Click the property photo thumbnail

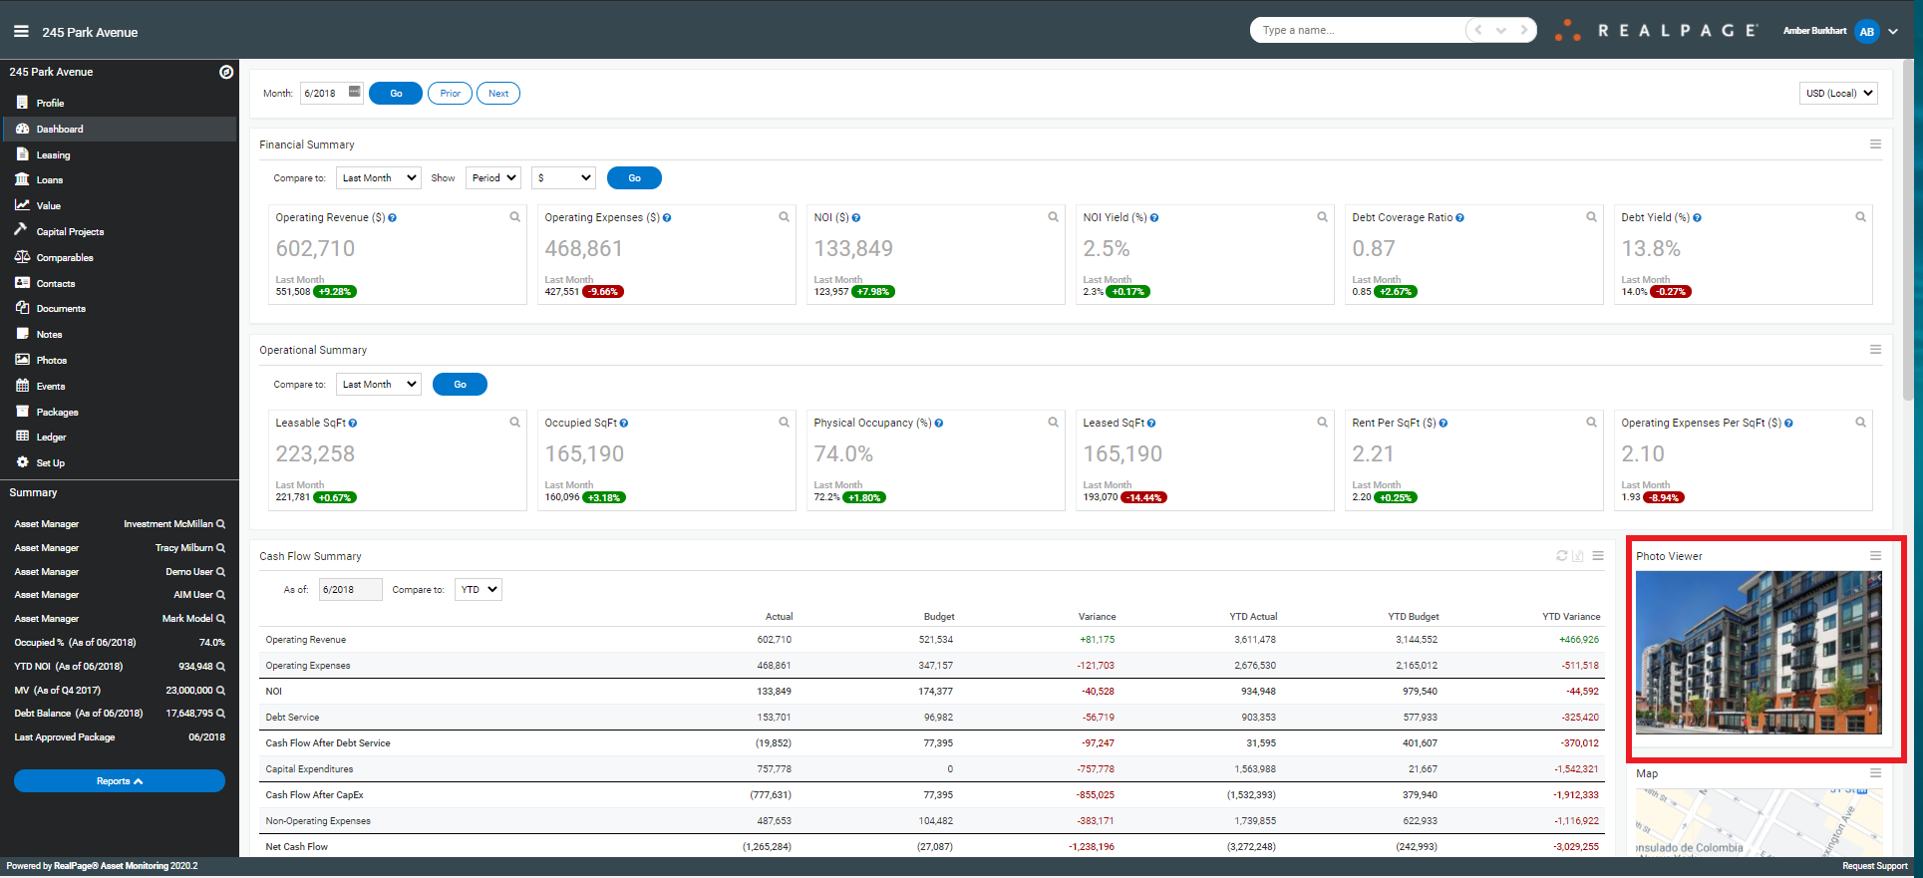click(1759, 653)
